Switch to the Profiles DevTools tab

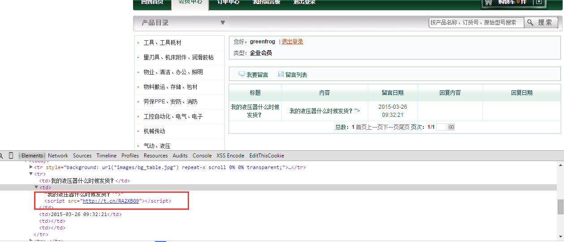tap(130, 156)
